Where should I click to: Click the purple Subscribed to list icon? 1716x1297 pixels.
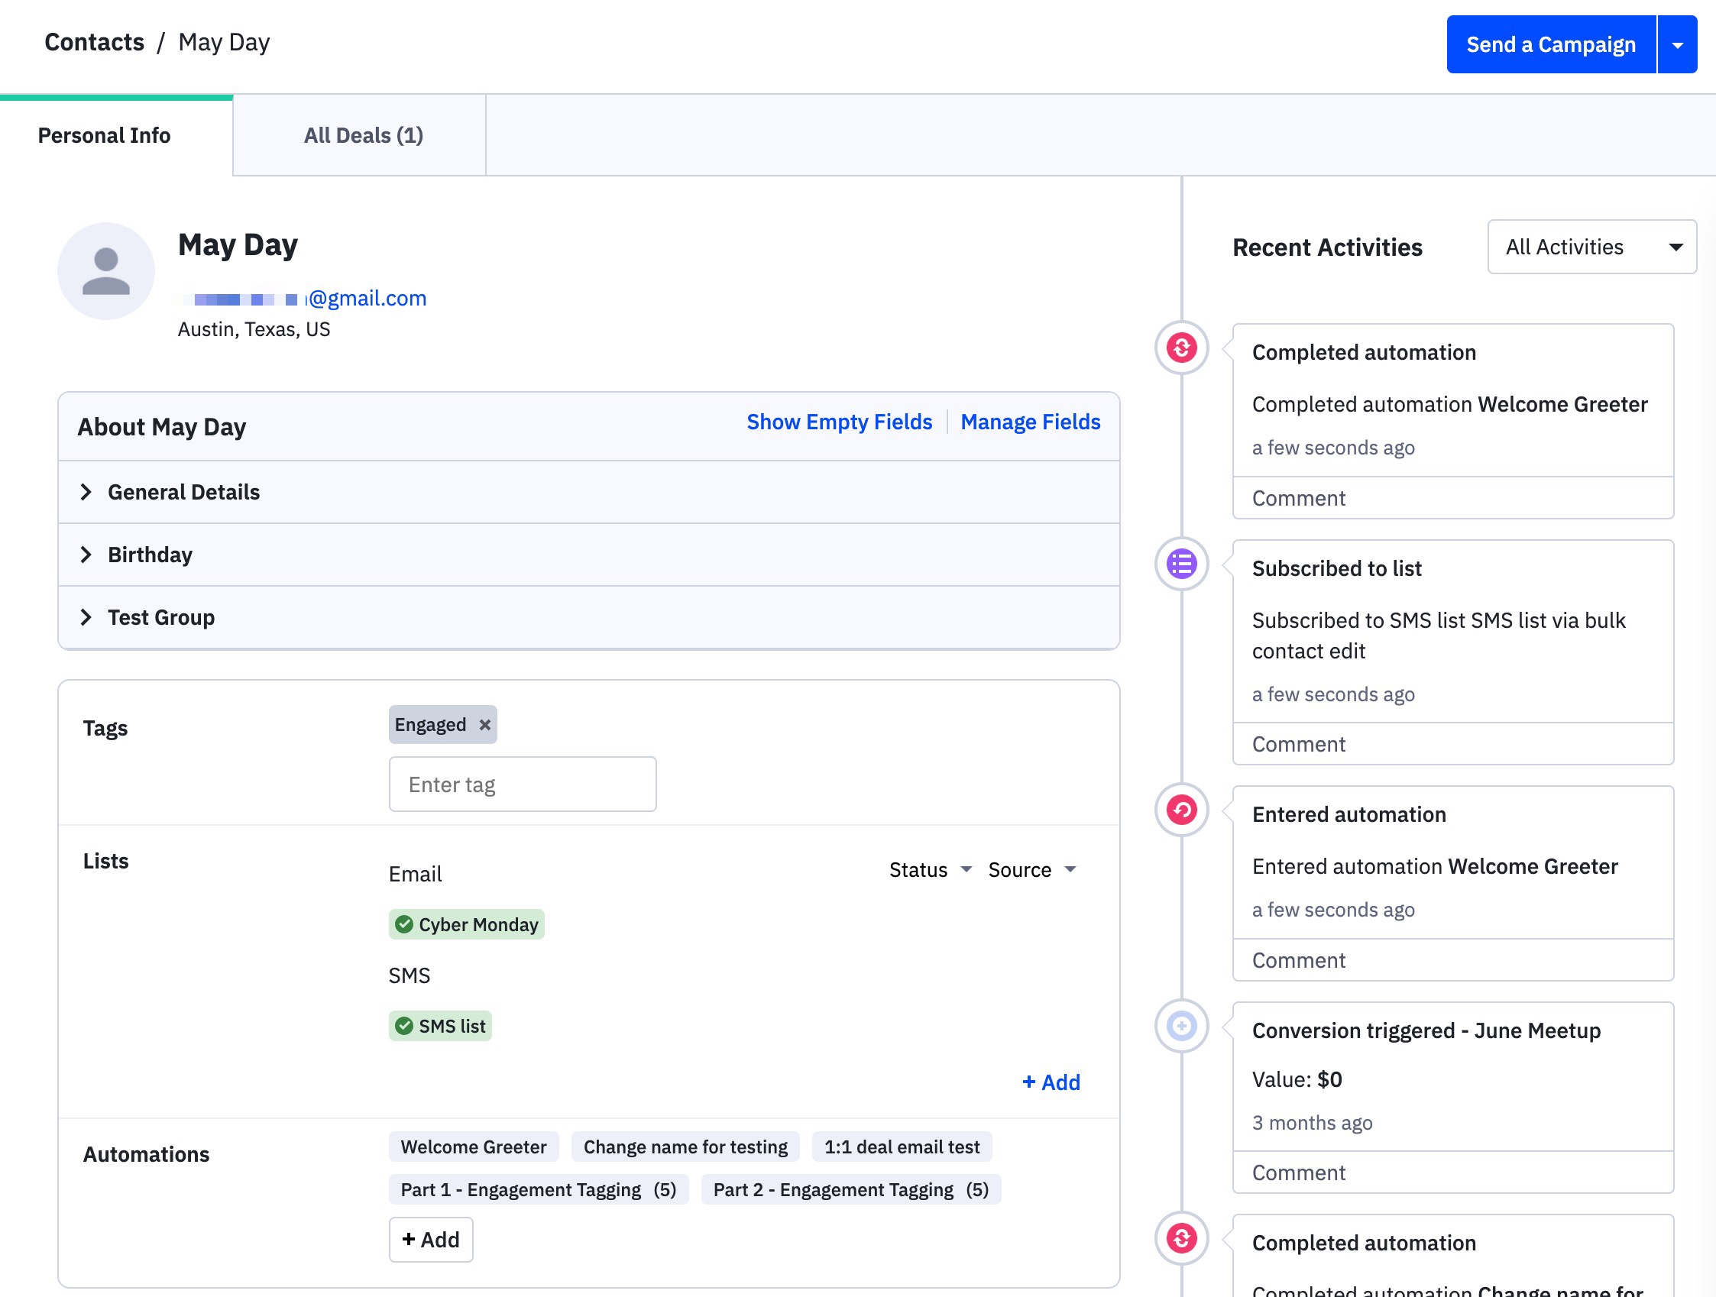(x=1180, y=564)
